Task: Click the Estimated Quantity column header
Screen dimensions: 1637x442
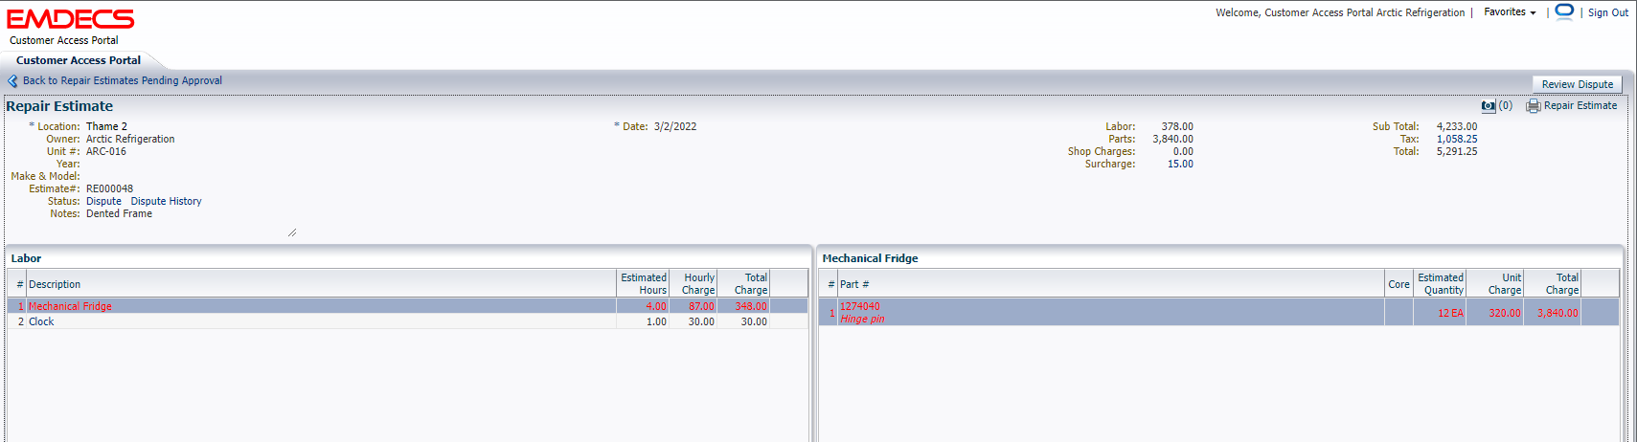Action: [x=1440, y=284]
